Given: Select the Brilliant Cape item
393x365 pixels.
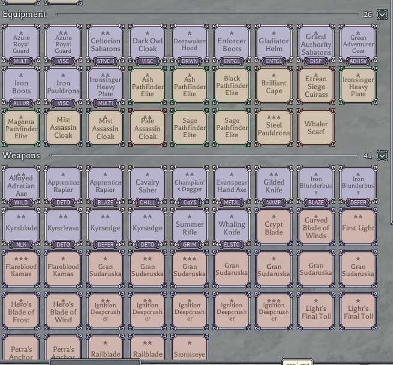Looking at the screenshot, I should point(274,85).
